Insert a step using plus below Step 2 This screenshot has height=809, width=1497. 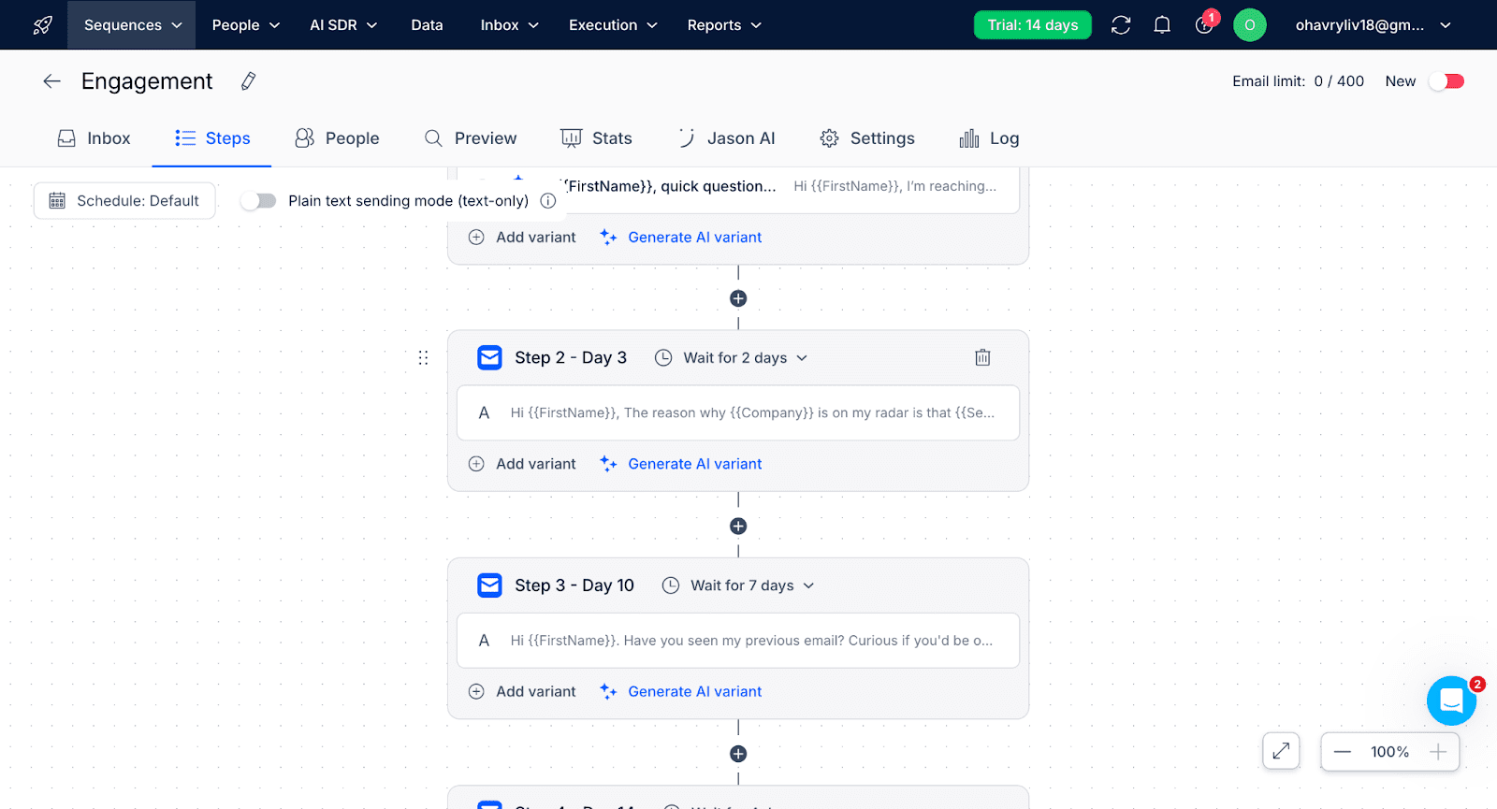(738, 526)
